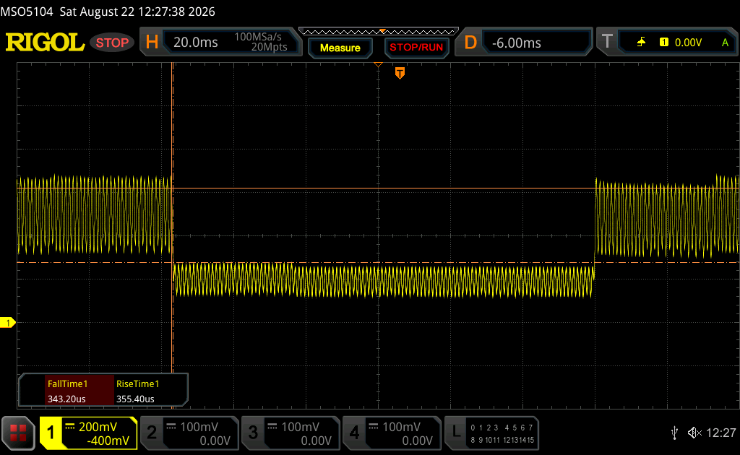Click the channel 2 coupling icon

171,427
